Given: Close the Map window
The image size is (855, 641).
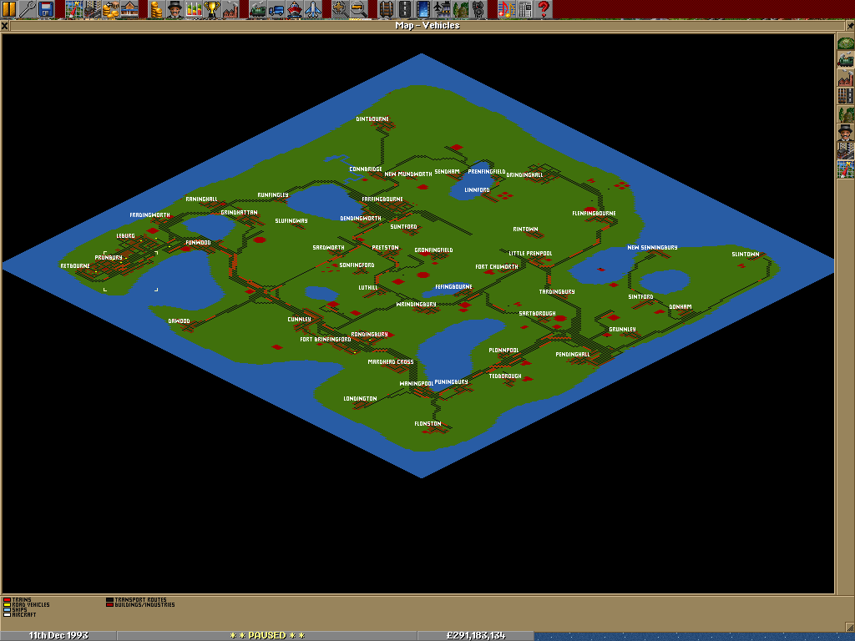Looking at the screenshot, I should click(5, 26).
